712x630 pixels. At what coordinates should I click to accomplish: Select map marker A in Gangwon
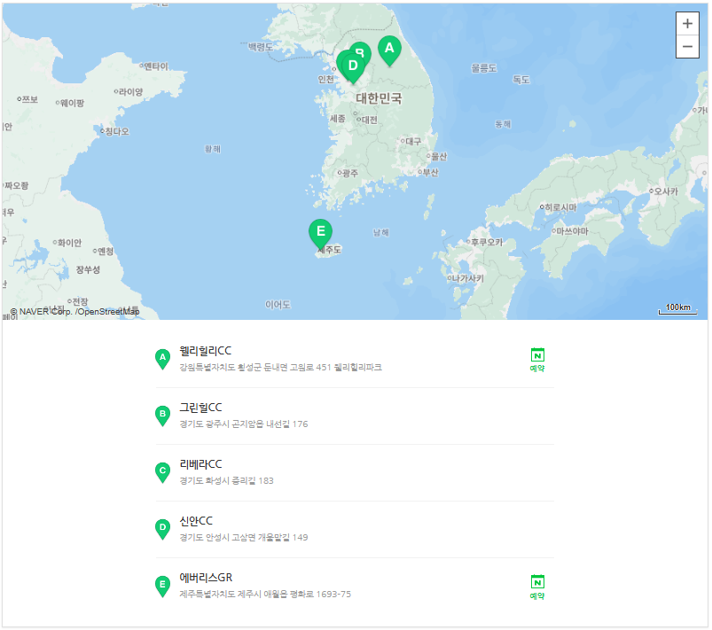(389, 51)
